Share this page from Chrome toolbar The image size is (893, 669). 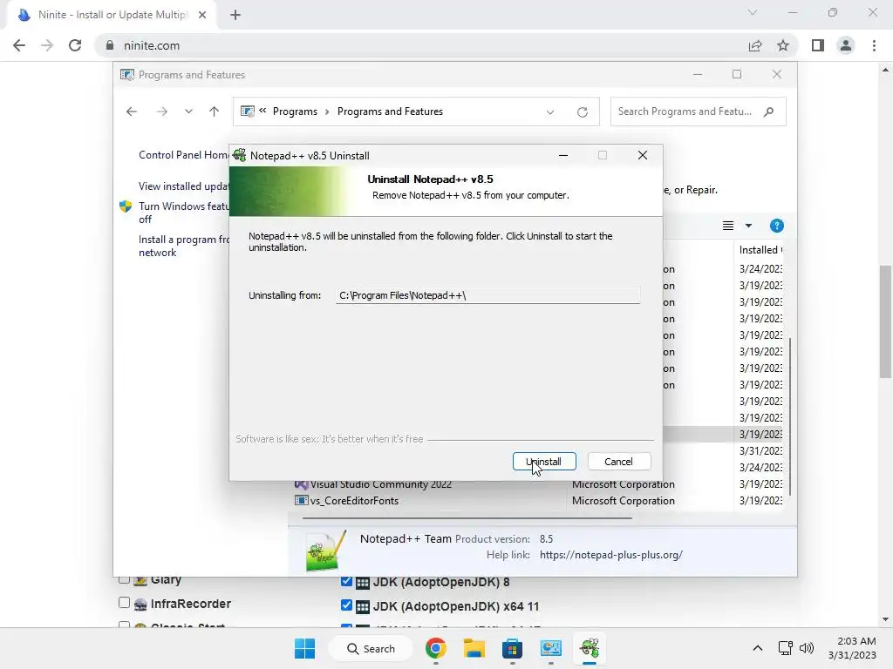pyautogui.click(x=755, y=45)
